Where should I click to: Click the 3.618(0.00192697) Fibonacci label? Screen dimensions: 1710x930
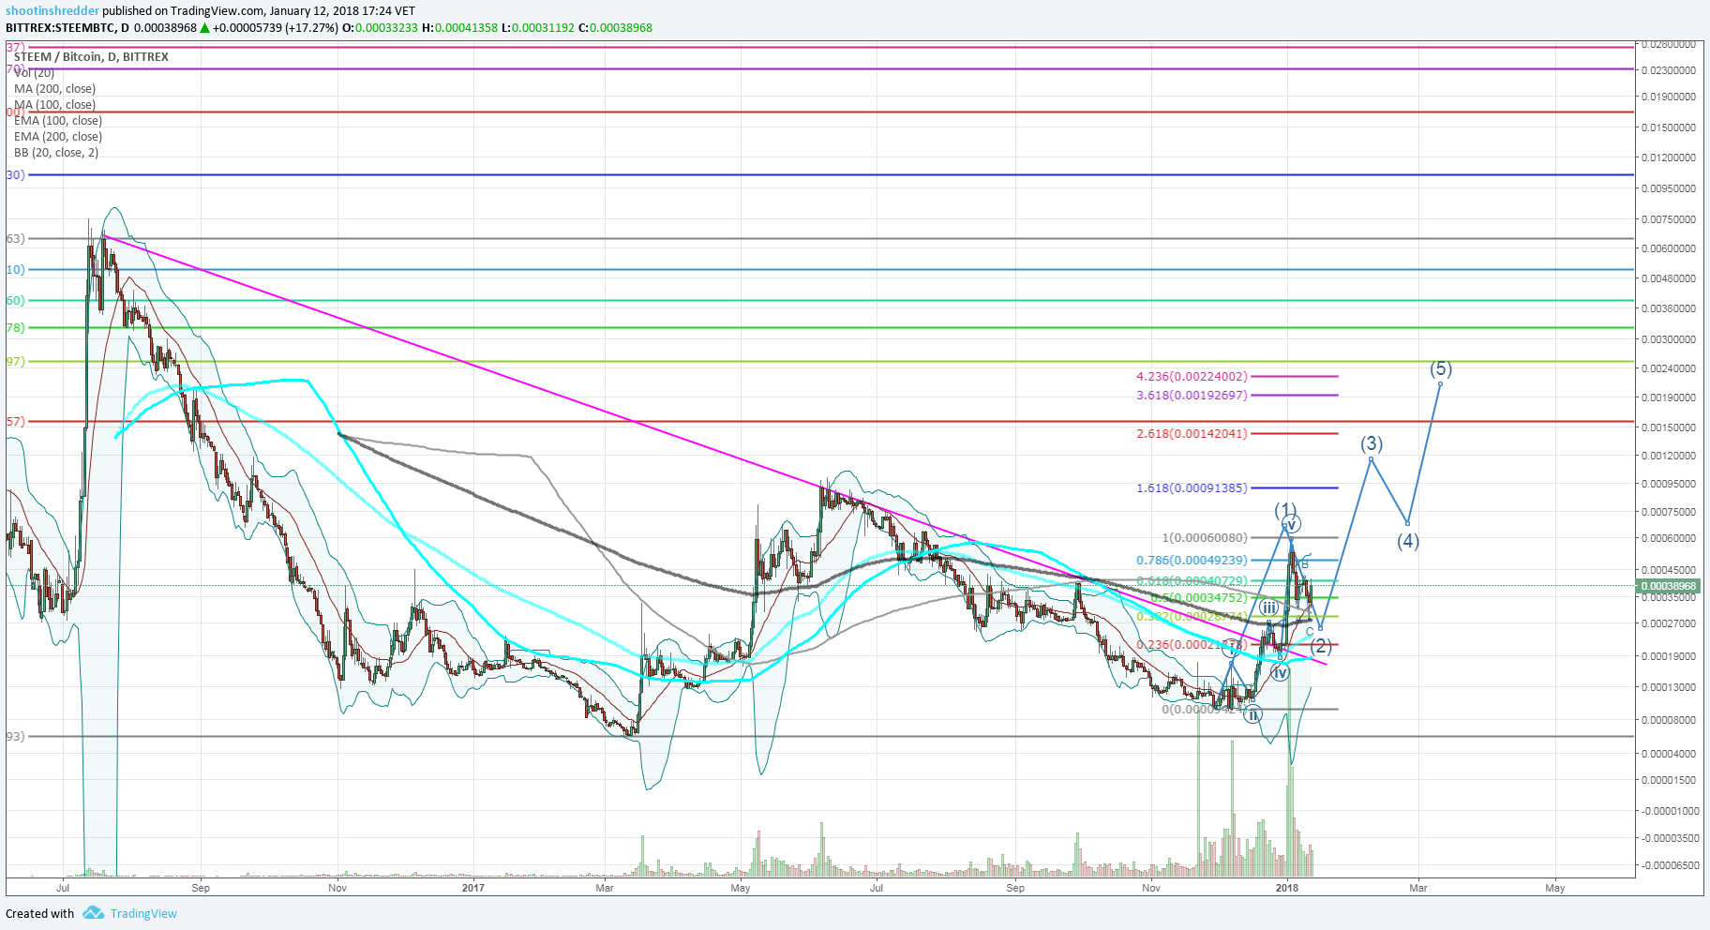pyautogui.click(x=1192, y=396)
